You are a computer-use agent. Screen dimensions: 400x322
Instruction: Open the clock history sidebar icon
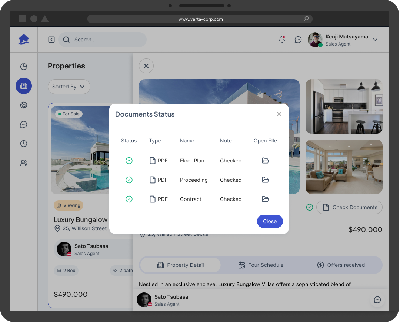pos(24,144)
